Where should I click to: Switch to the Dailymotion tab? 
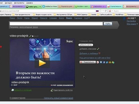(x=98, y=6)
